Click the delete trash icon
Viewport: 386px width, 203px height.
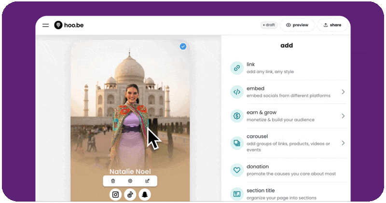click(x=113, y=181)
